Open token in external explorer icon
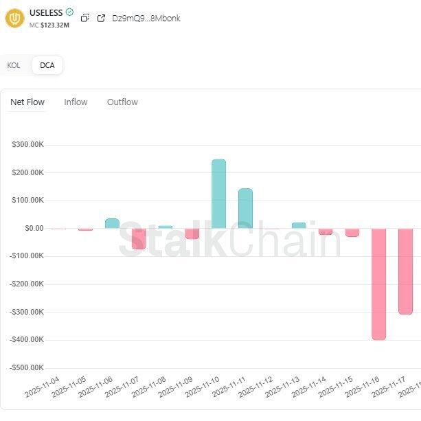 coord(101,18)
